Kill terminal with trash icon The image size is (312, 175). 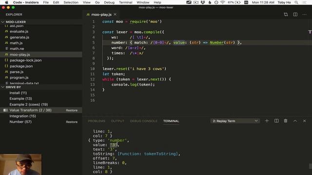tap(286, 121)
